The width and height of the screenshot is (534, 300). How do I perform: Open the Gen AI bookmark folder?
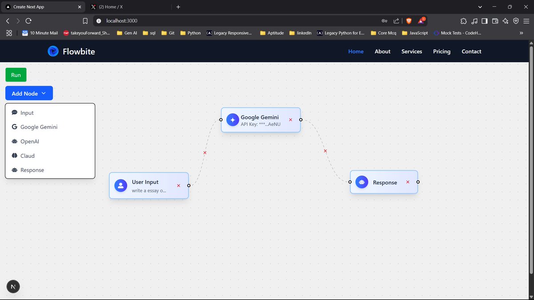click(127, 33)
